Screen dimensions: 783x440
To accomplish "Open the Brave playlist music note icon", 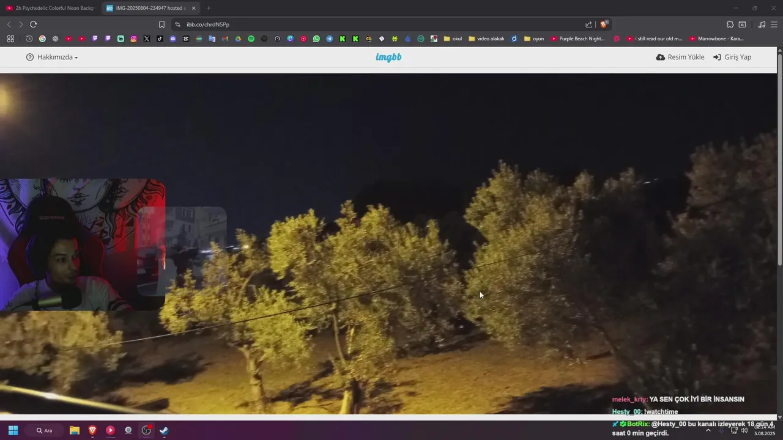I will (762, 24).
